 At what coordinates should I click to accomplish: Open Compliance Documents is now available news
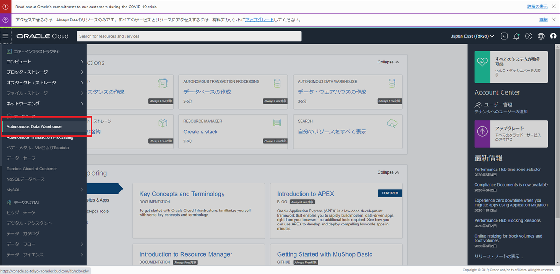tap(511, 185)
